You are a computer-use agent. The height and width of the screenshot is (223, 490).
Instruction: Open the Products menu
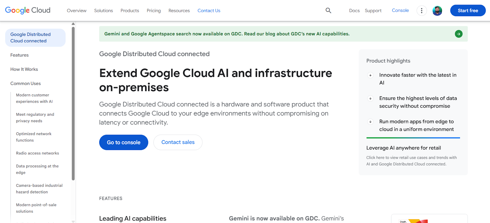(130, 11)
